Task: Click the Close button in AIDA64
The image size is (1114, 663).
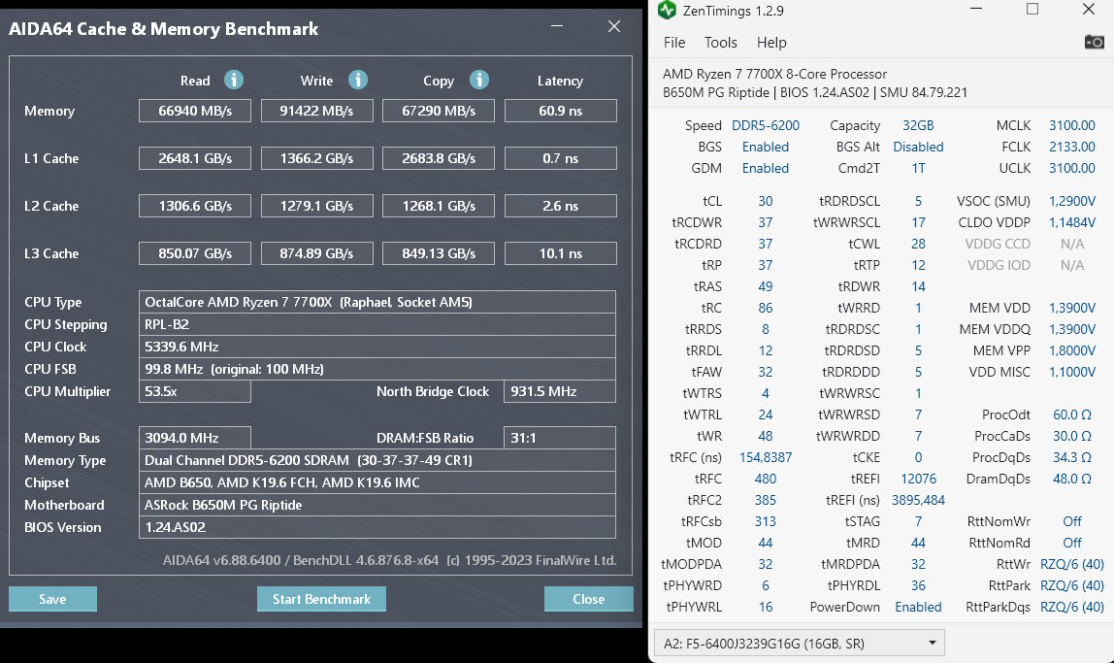Action: tap(588, 599)
